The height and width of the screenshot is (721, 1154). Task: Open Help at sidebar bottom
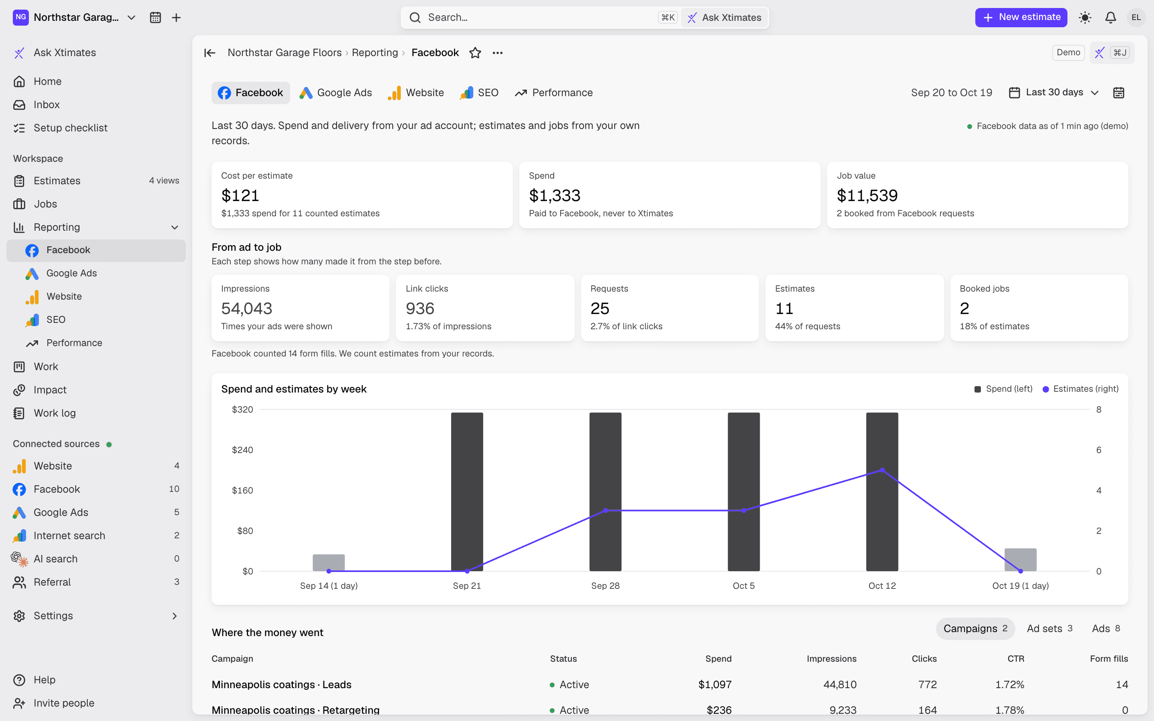pyautogui.click(x=95, y=680)
